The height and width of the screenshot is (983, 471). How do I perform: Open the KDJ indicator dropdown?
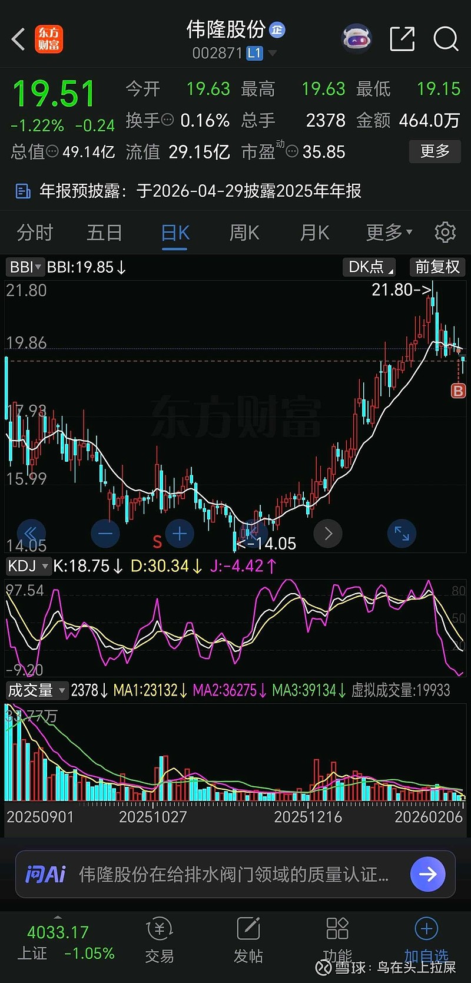[28, 566]
